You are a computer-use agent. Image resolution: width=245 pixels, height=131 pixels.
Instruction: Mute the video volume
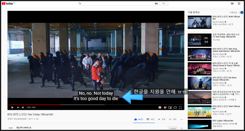pos(23,107)
